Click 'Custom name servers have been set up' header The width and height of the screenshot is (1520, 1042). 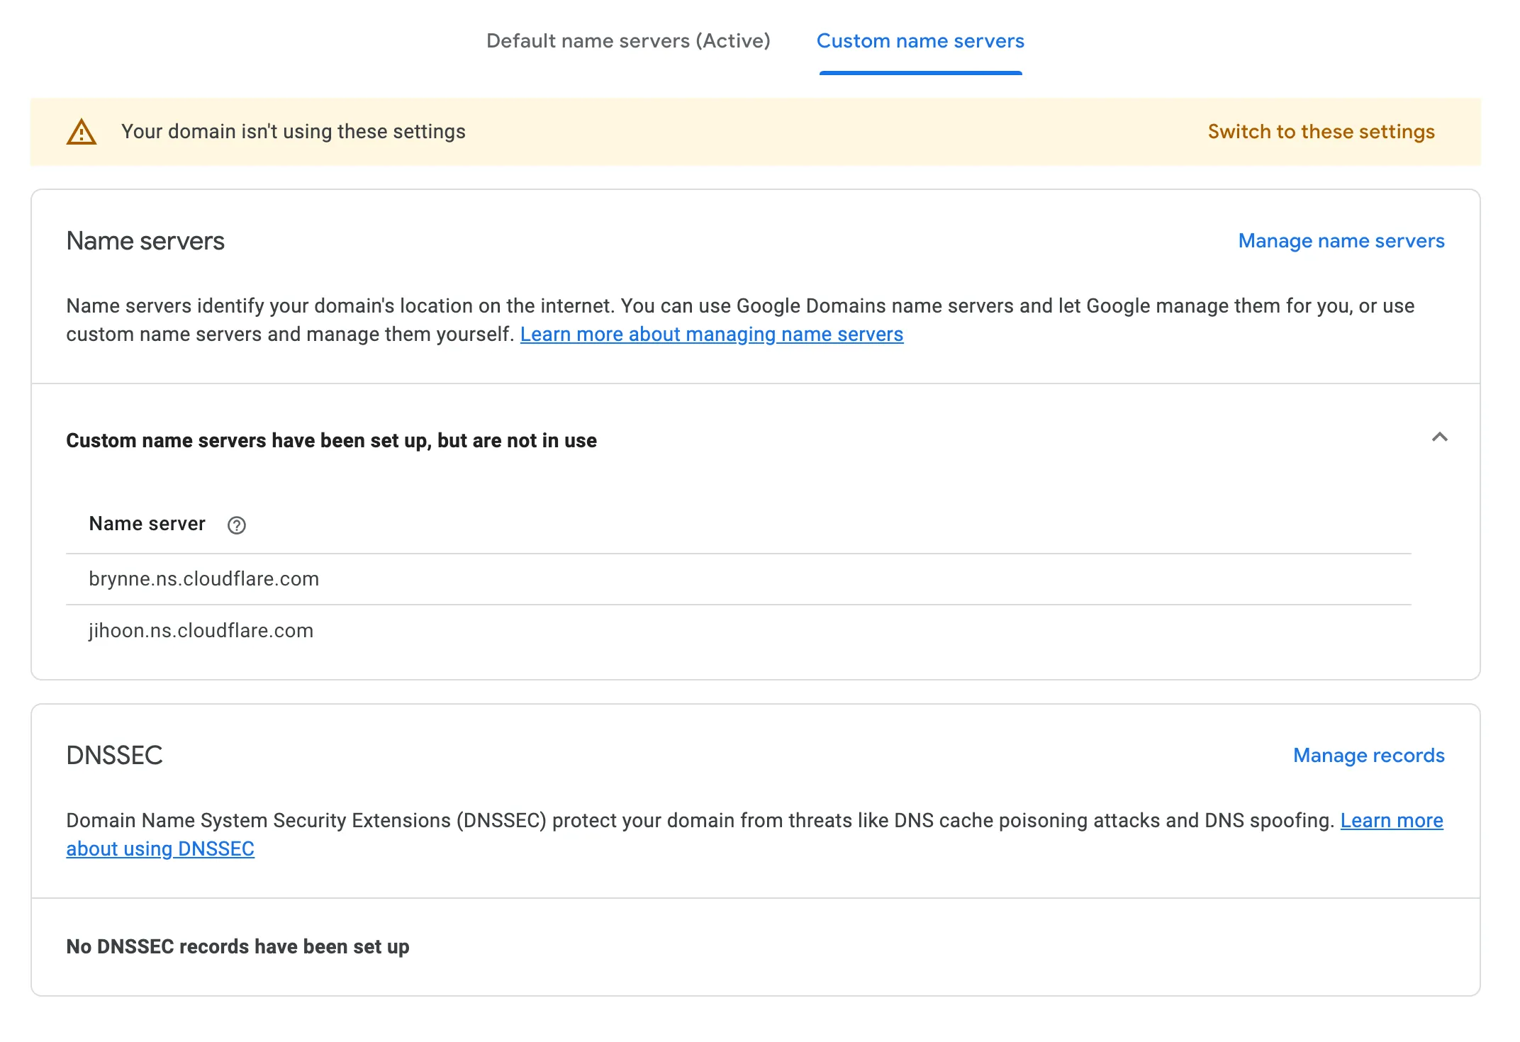click(331, 441)
